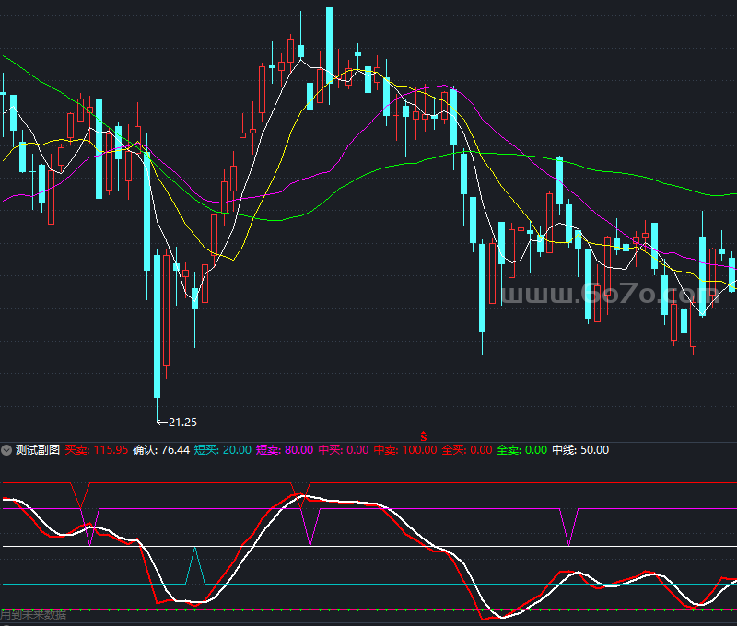
Task: Click the 测试副图 indicator name
Action: [38, 450]
